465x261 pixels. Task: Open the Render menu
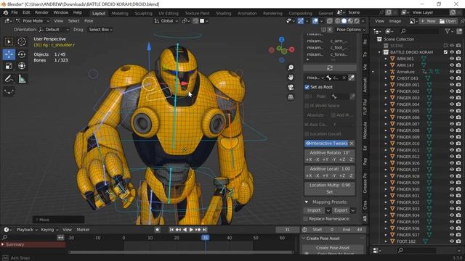click(x=41, y=13)
